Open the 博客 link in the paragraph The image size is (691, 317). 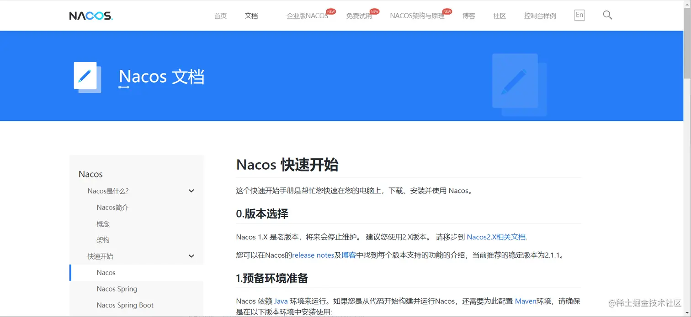click(349, 255)
